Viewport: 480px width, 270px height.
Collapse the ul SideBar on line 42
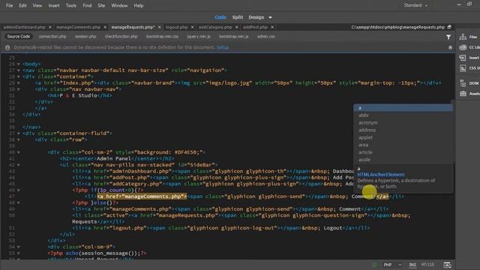point(18,165)
